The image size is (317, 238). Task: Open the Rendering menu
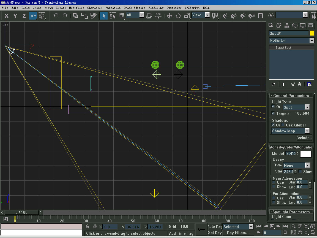156,8
